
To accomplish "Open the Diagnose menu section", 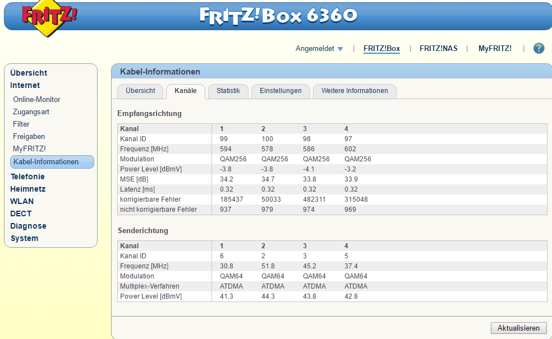I will point(28,226).
